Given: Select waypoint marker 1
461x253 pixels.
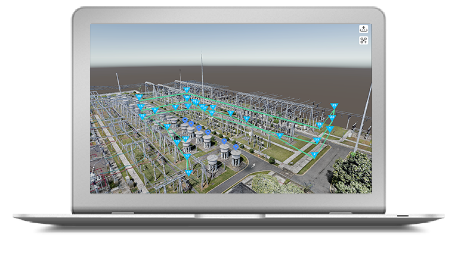Looking at the screenshot, I should point(330,129).
